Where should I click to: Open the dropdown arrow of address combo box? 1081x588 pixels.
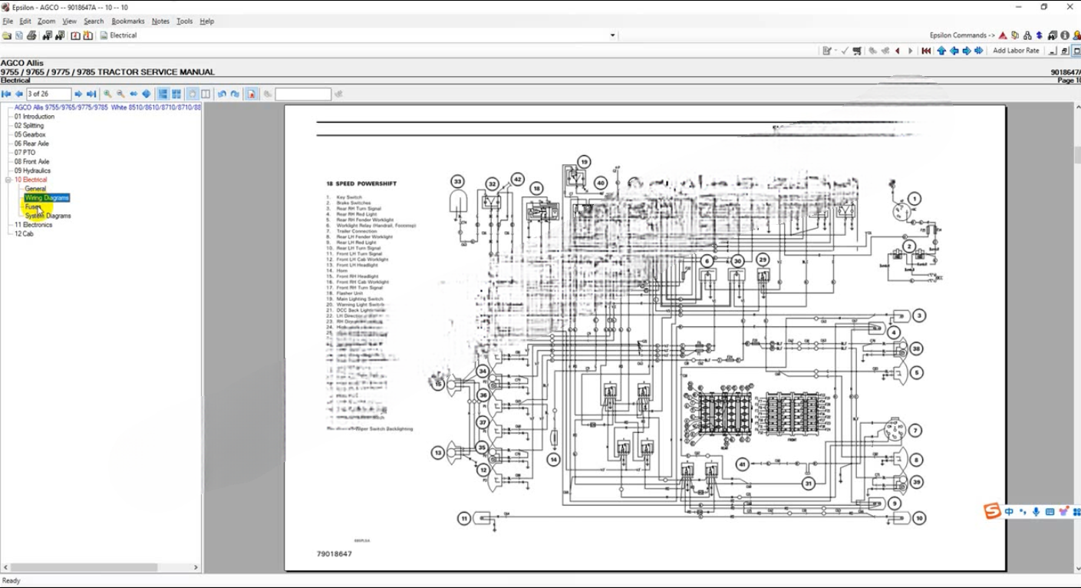[612, 35]
